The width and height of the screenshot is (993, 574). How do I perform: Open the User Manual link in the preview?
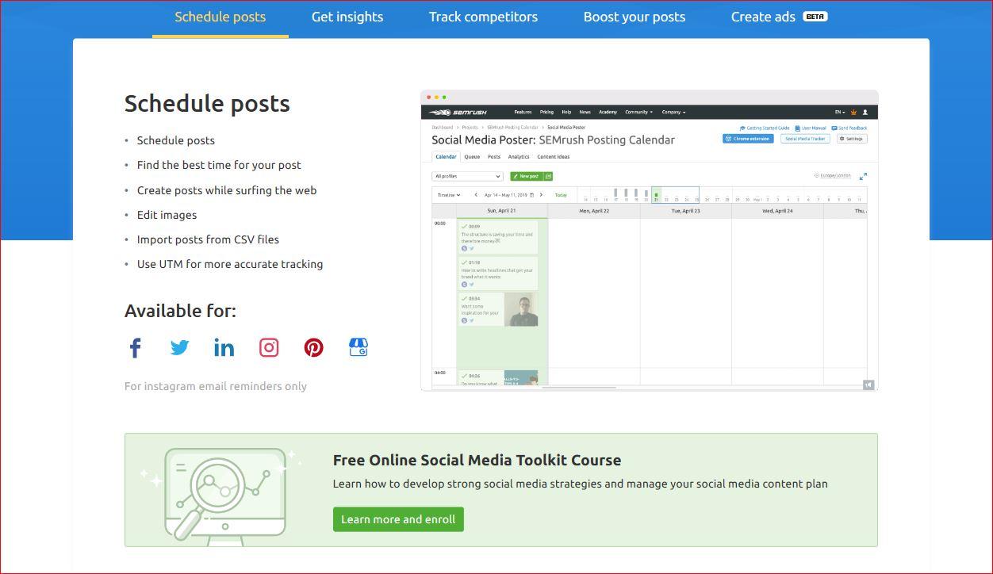click(x=811, y=128)
